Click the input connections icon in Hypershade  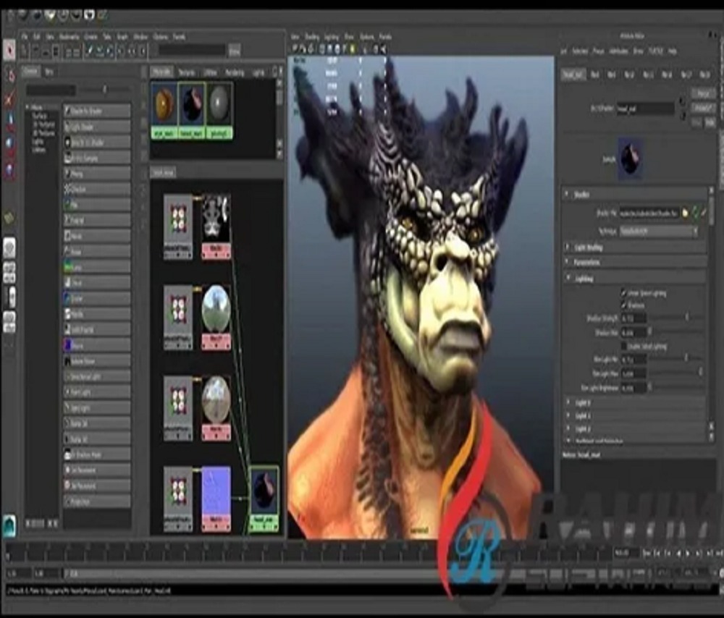click(122, 51)
